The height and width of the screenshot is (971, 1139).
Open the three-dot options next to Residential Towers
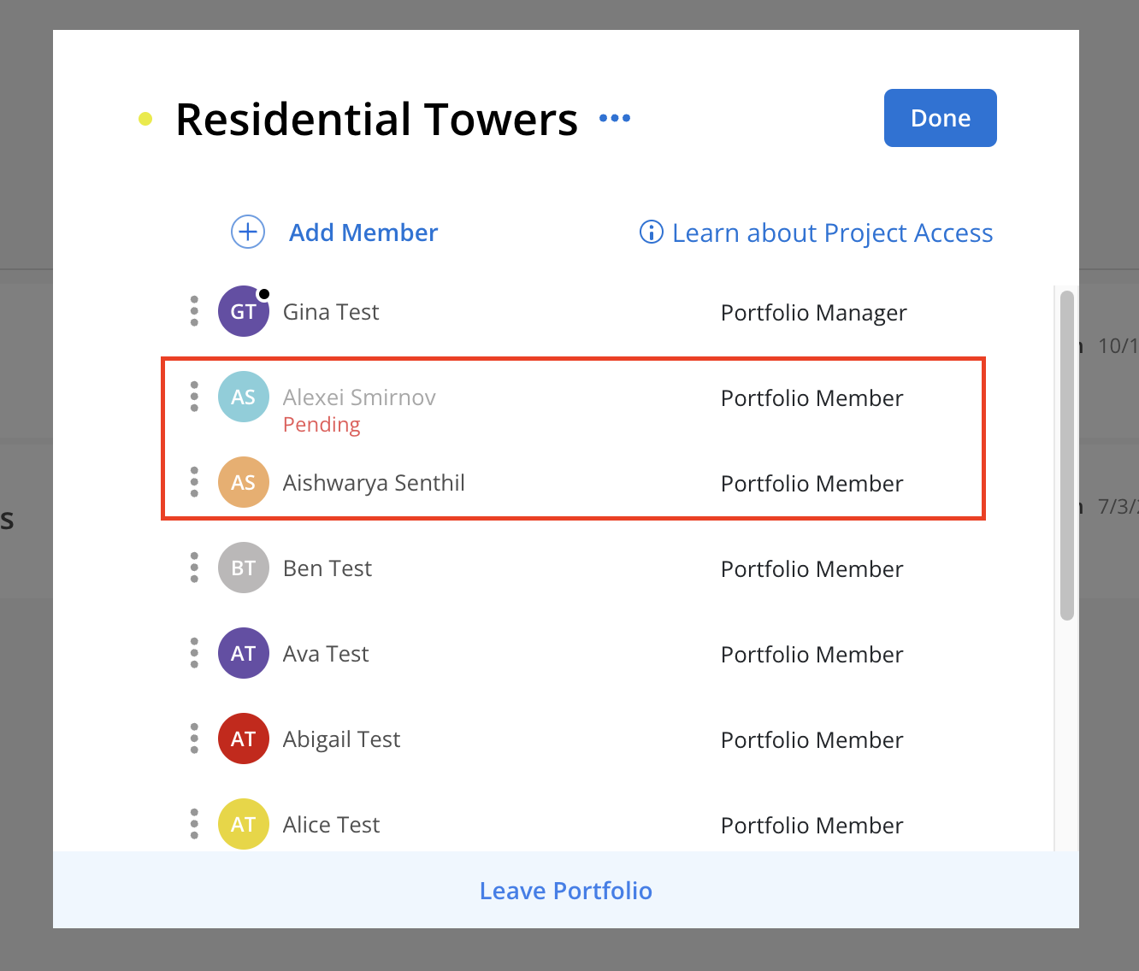(x=615, y=118)
